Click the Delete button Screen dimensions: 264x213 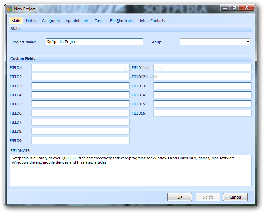click(x=208, y=197)
